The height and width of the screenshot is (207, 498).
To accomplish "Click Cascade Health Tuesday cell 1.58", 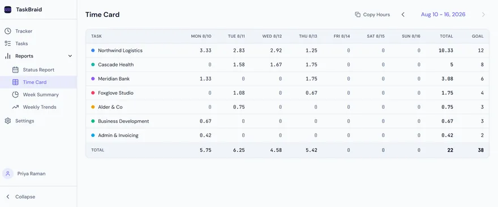I will click(x=239, y=64).
